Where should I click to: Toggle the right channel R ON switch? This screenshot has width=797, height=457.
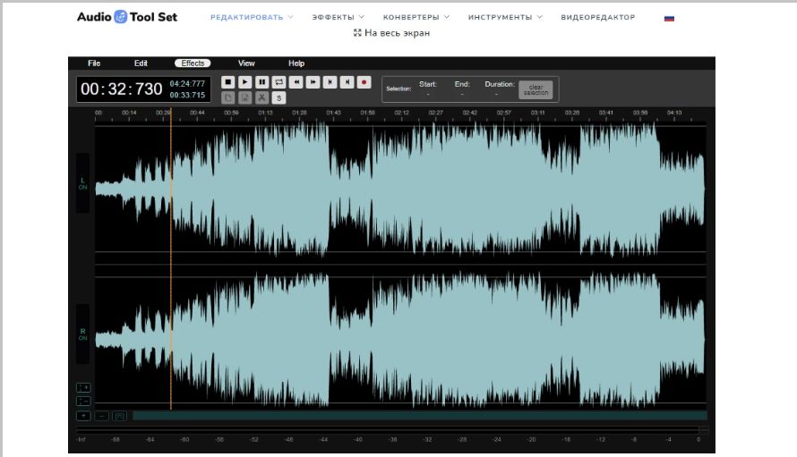coord(82,334)
